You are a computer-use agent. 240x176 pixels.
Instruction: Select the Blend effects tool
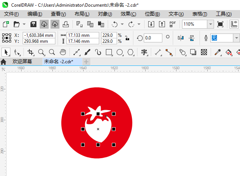click(182, 52)
